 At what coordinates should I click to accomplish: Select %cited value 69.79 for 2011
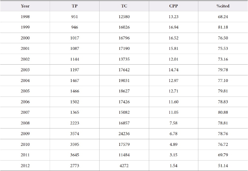tap(223, 155)
